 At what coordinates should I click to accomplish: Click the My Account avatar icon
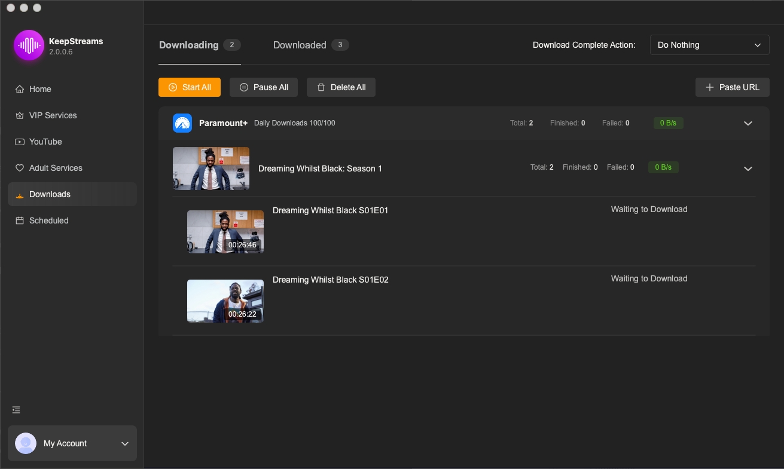point(26,443)
